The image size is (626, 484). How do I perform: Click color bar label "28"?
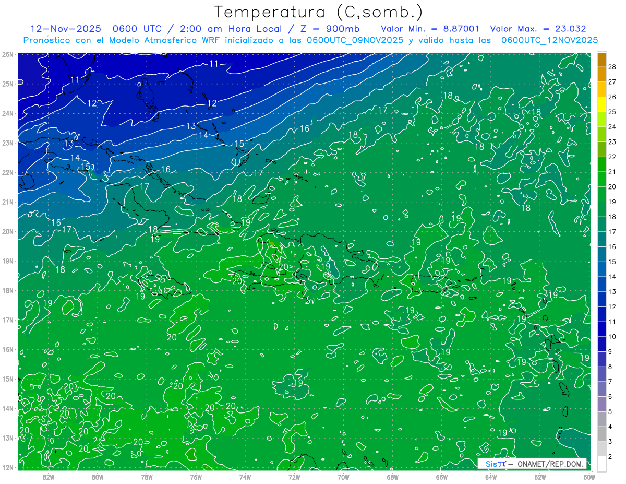tap(612, 67)
